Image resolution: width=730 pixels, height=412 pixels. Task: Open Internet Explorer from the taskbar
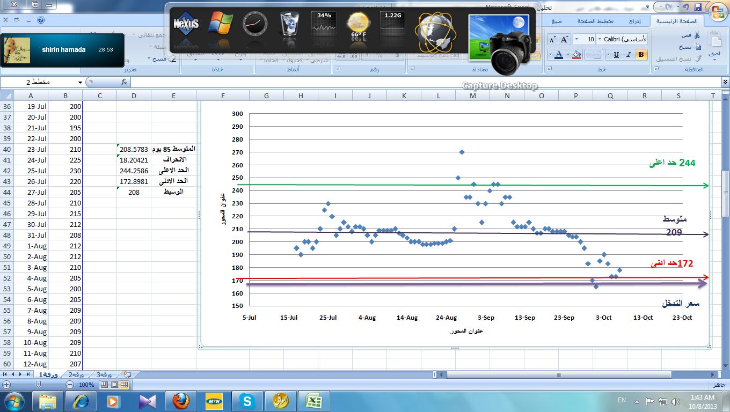[x=81, y=401]
